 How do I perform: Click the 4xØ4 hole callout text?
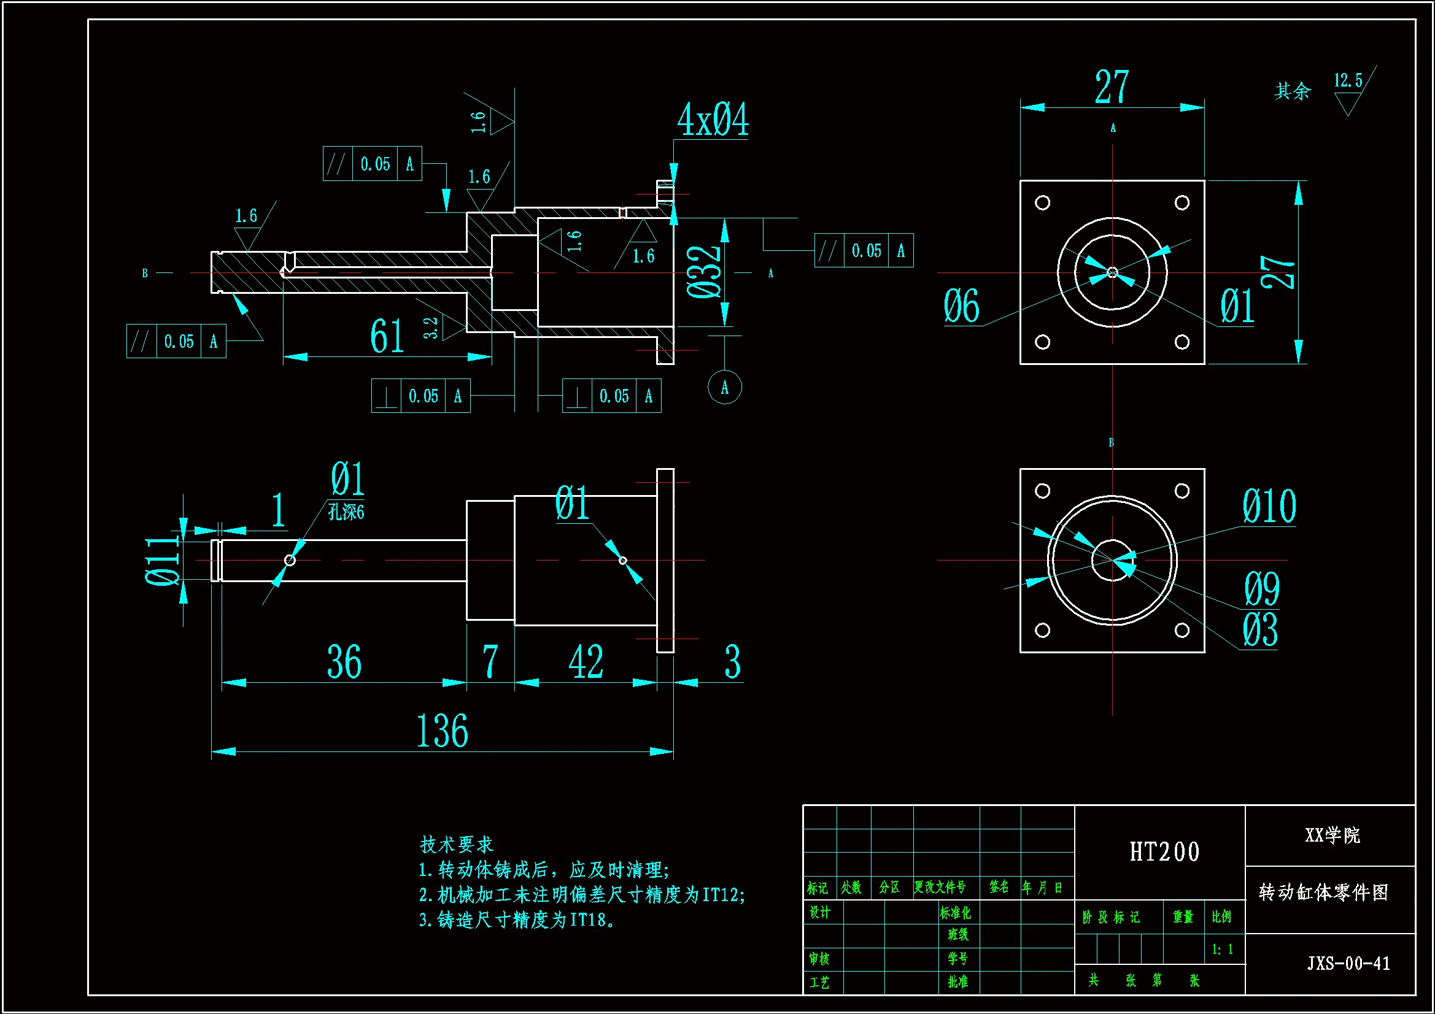pos(713,120)
